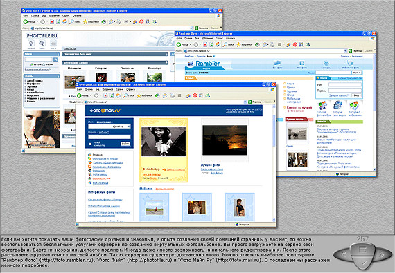395x273 pixels.
Task: Open Favorites menu in Rambler window menu bar
Action: [x=207, y=39]
